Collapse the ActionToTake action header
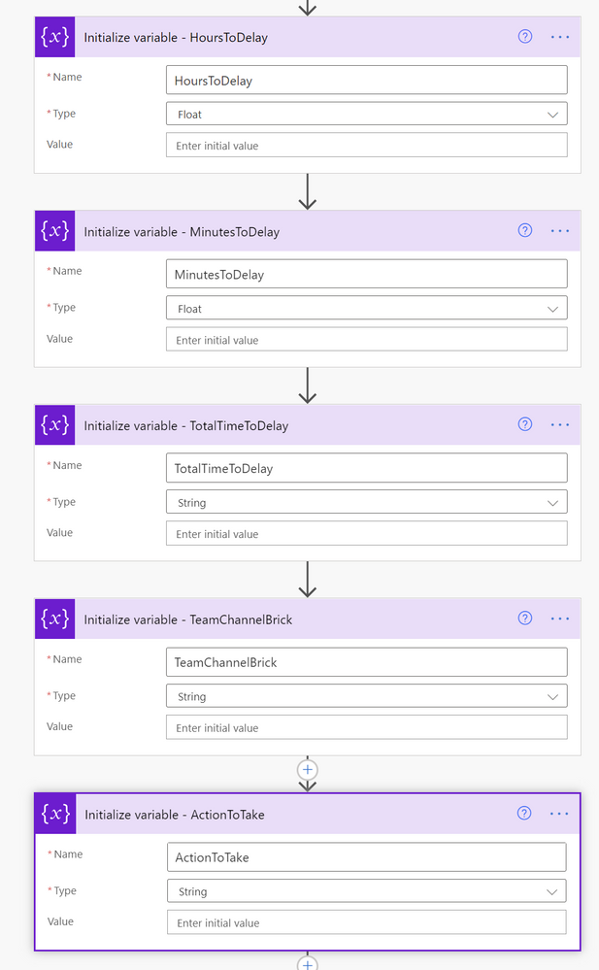 coord(291,814)
